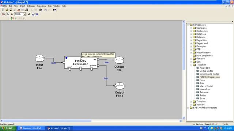Click the Output File-1 dataset icon

(120, 86)
